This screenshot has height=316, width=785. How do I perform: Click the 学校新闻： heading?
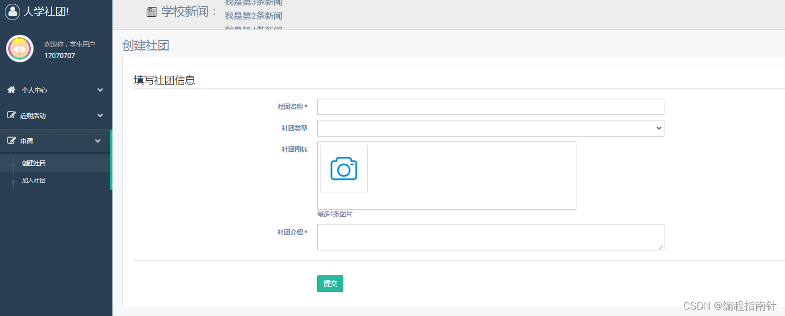[190, 12]
